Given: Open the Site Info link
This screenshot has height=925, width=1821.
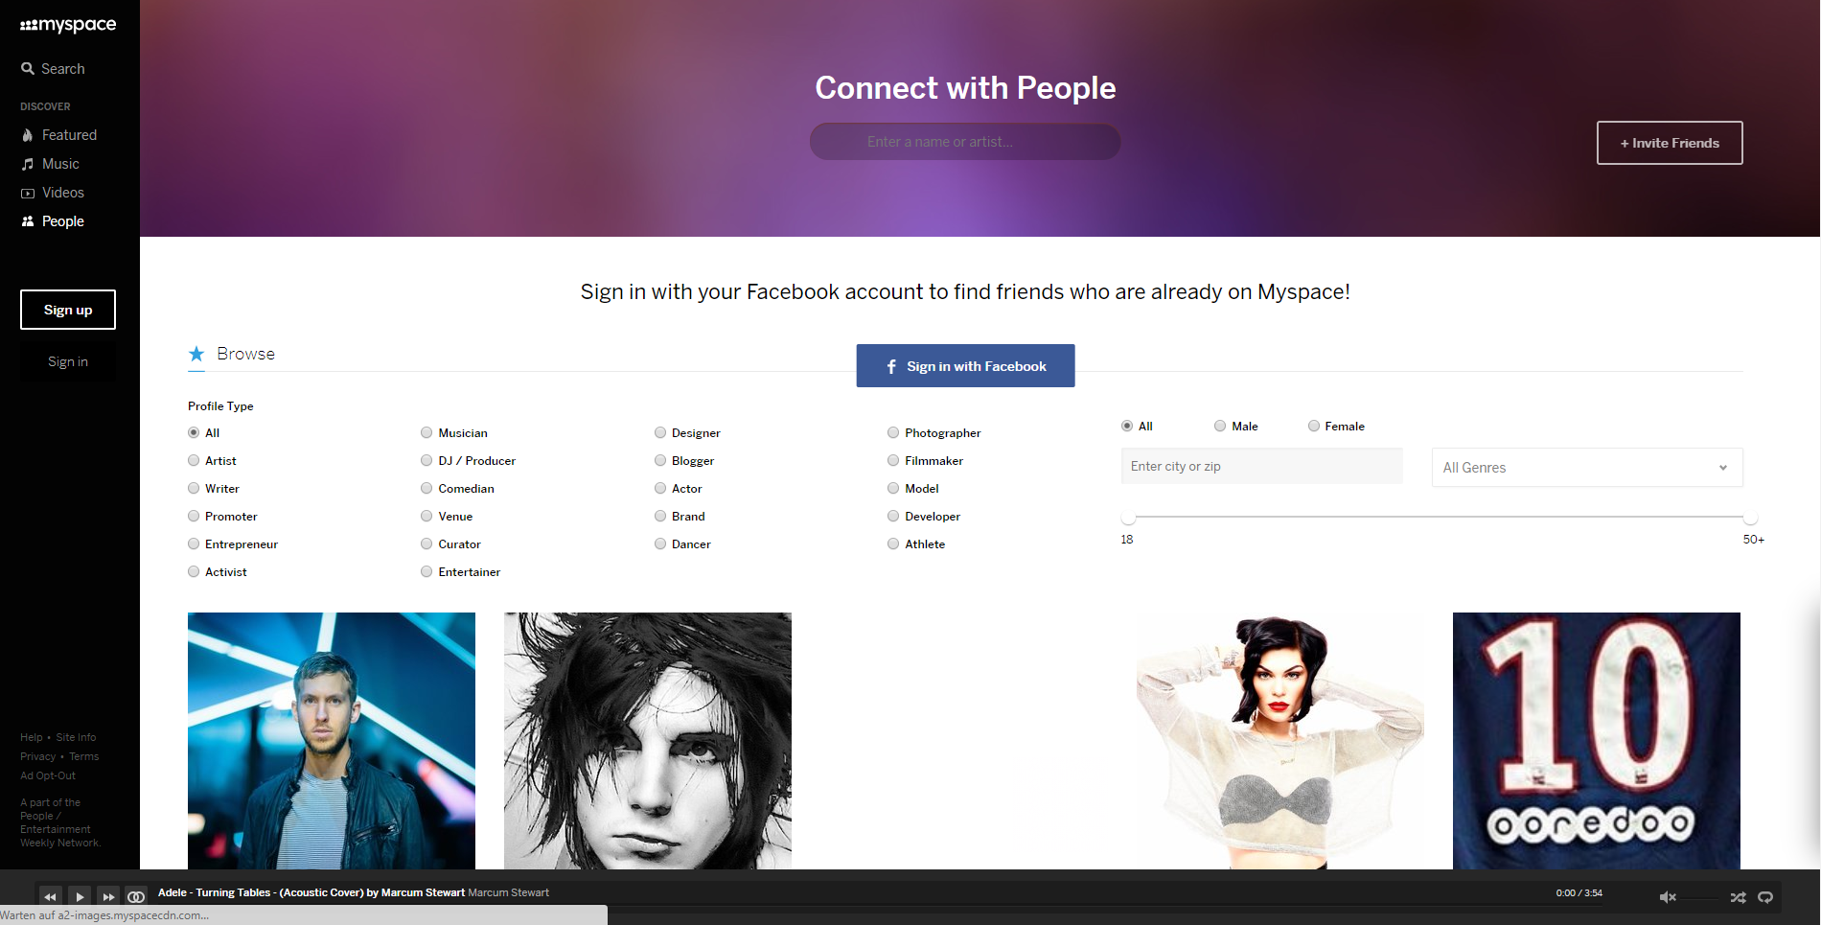Looking at the screenshot, I should point(76,737).
